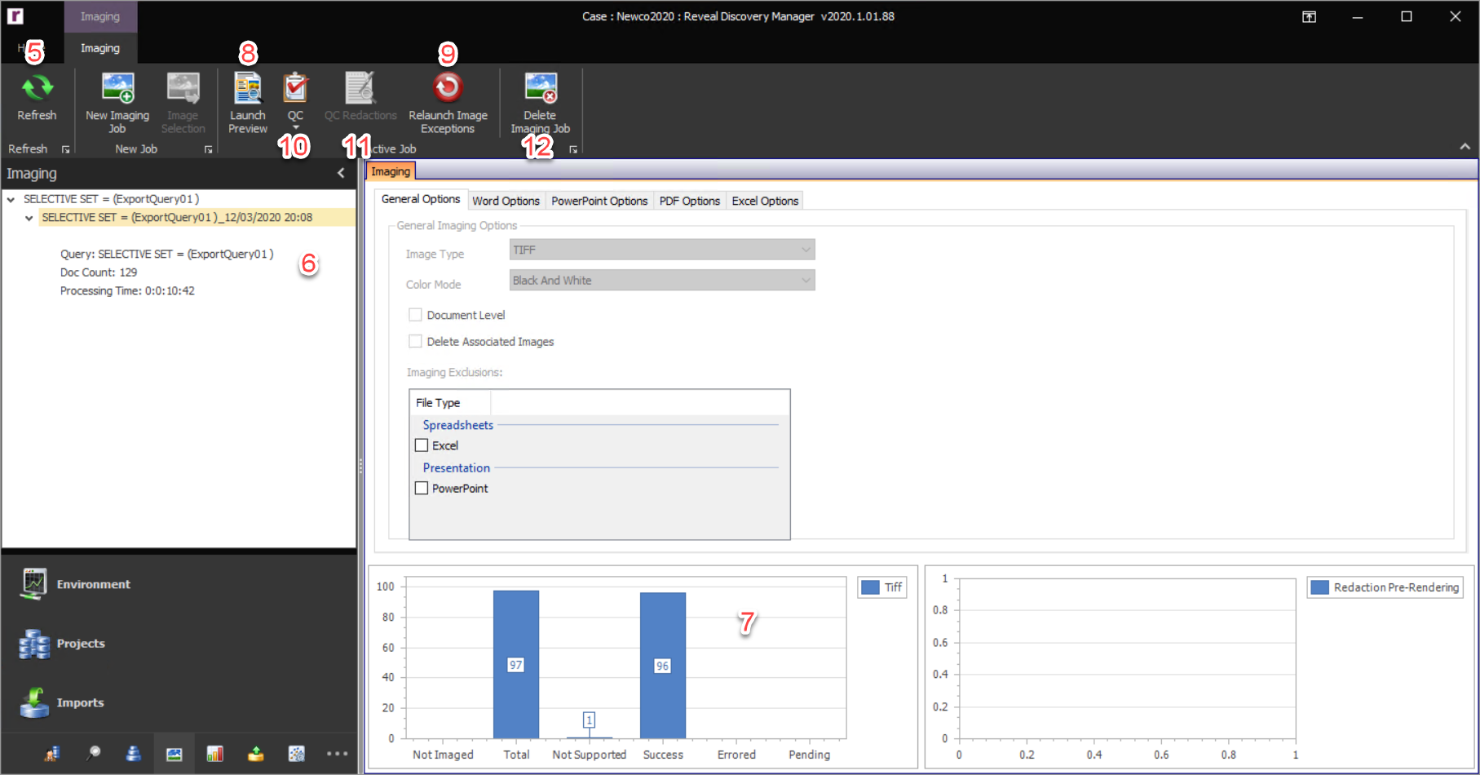Click the Presentation group heading
Viewport: 1480px width, 775px height.
456,468
